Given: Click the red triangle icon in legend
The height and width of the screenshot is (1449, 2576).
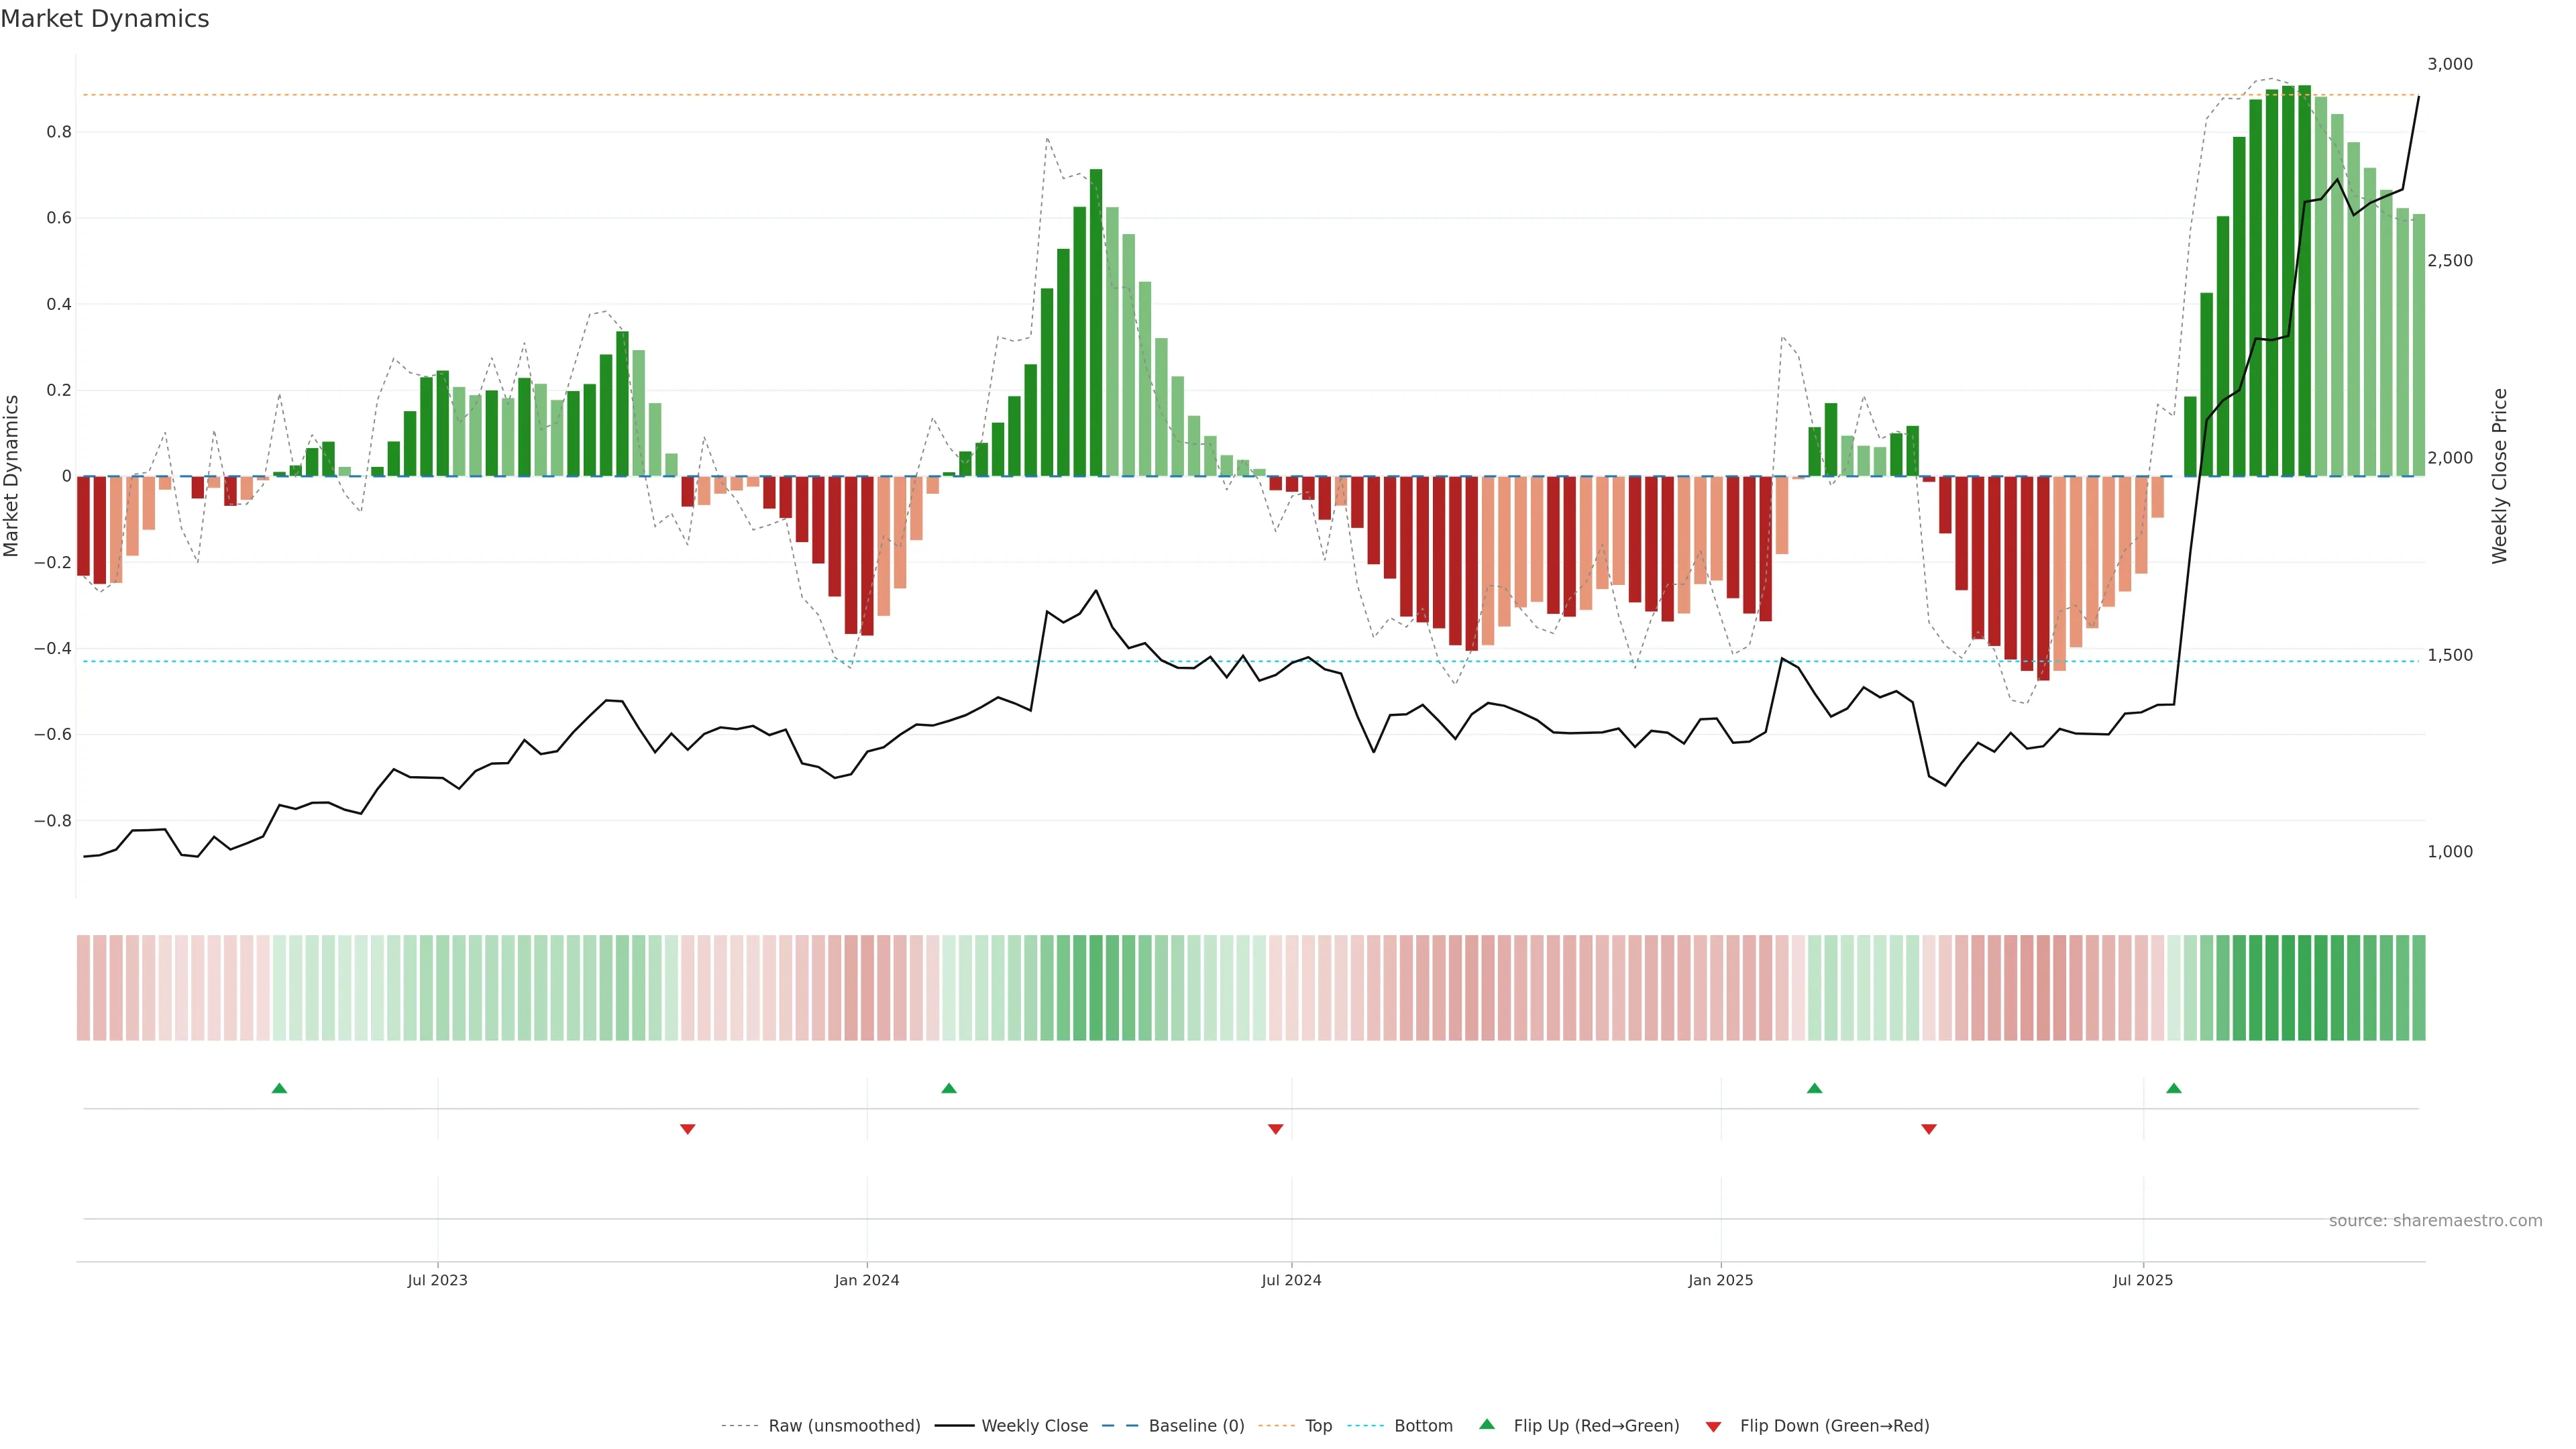Looking at the screenshot, I should coord(1713,1426).
